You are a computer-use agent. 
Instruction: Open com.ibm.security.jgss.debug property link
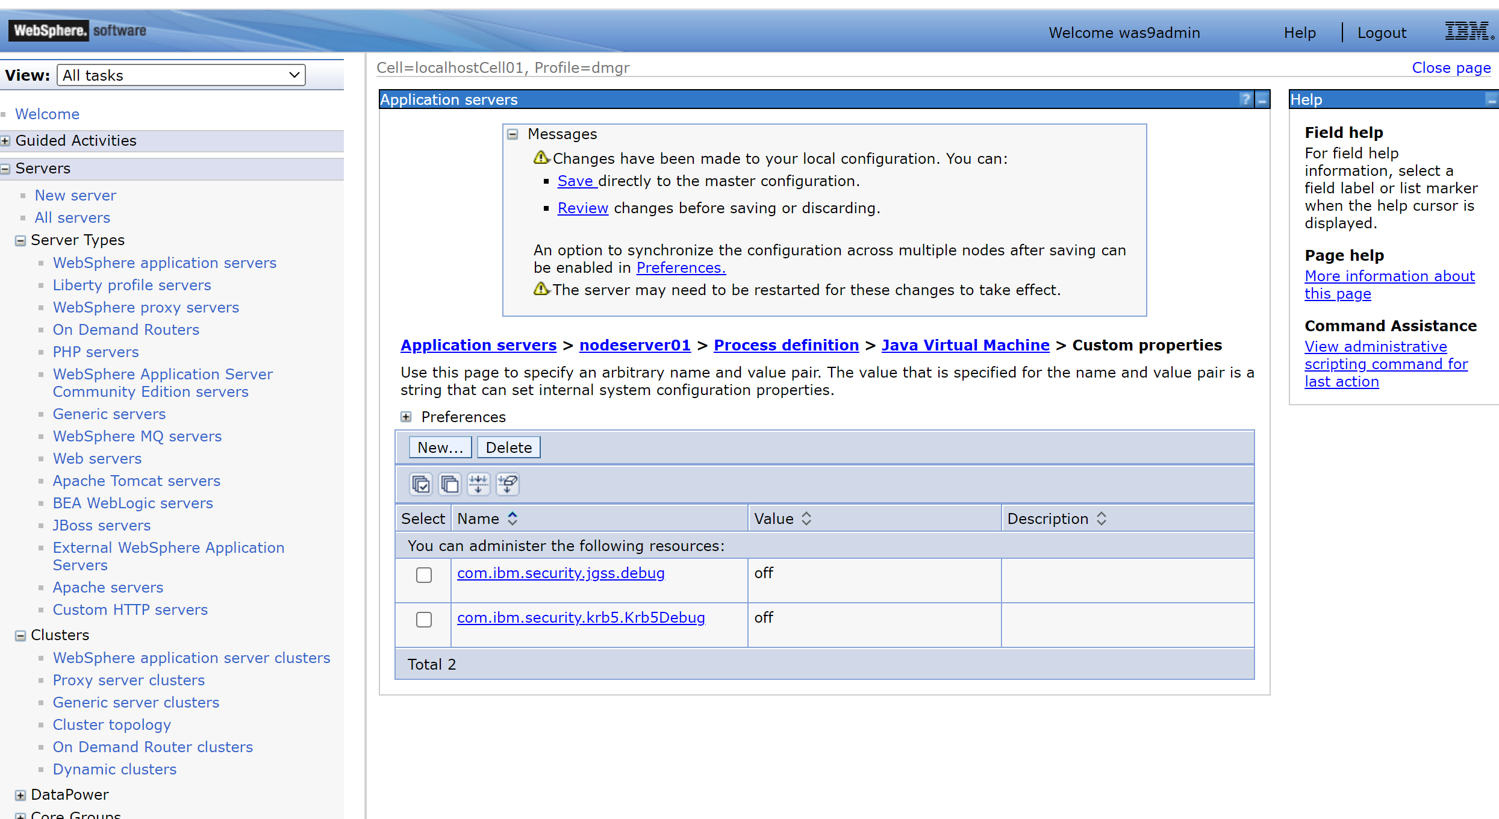[x=561, y=573]
